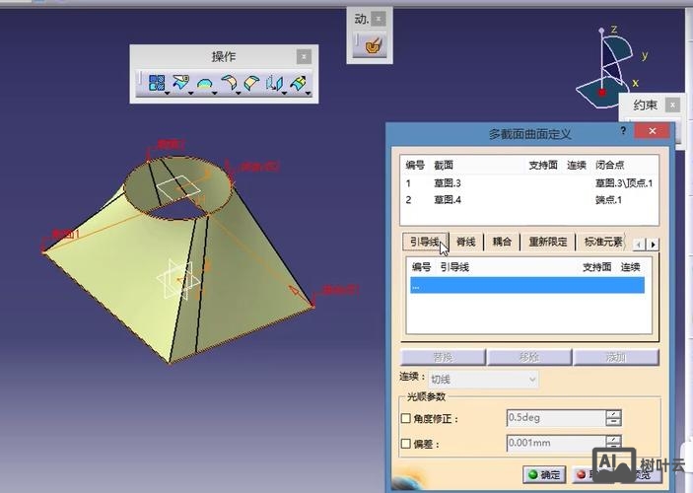
Task: Click the orange icon in the 动. toolbar
Action: pyautogui.click(x=373, y=44)
